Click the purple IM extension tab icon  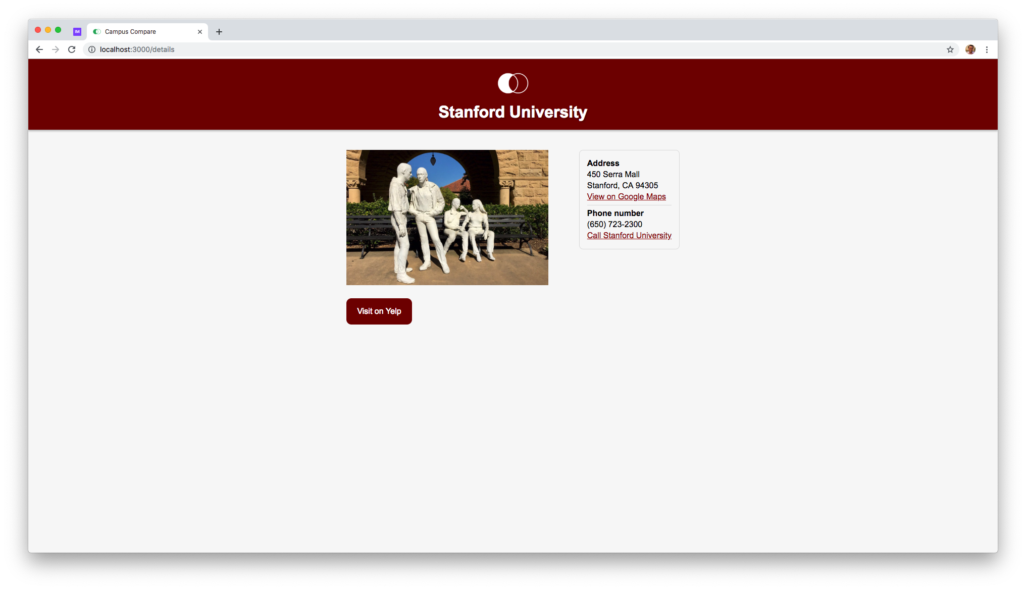(x=77, y=32)
